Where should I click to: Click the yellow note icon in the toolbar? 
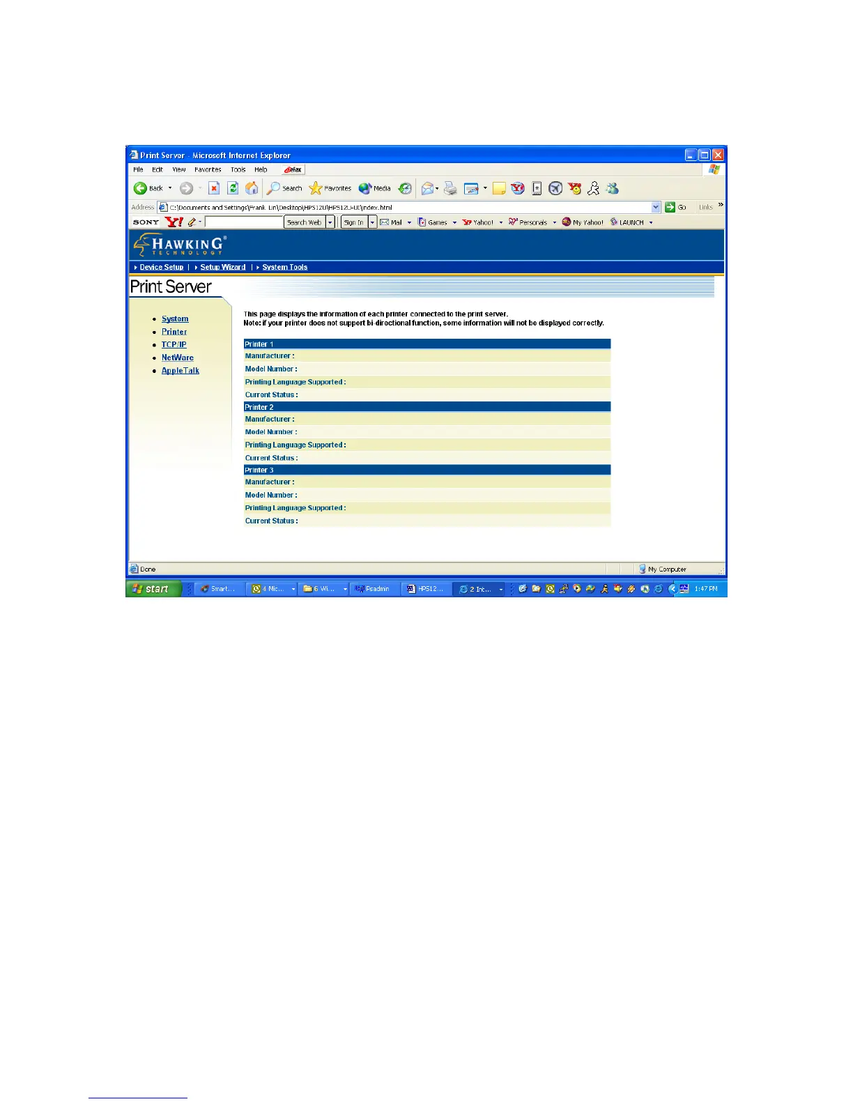coord(499,188)
